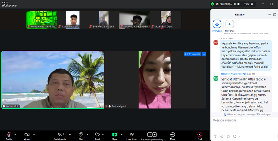Viewport: 278px width, 141px height.
Task: Open ARJUNG MARENDENG sender name in chat
Action: [234, 74]
